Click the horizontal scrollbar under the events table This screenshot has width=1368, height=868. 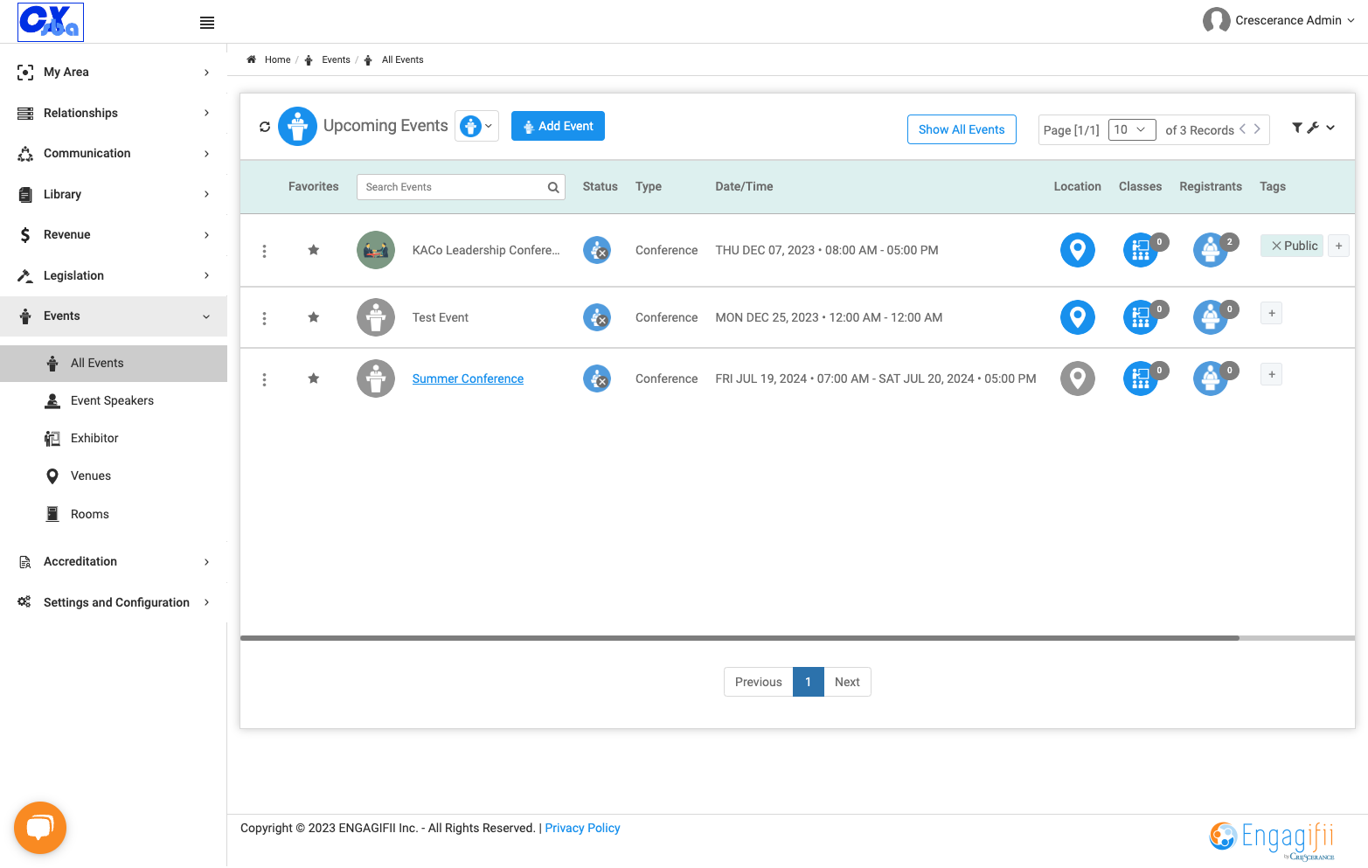(x=740, y=638)
